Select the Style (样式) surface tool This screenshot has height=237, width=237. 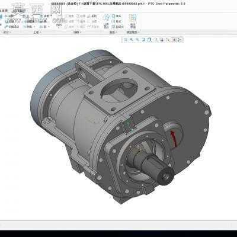117,21
